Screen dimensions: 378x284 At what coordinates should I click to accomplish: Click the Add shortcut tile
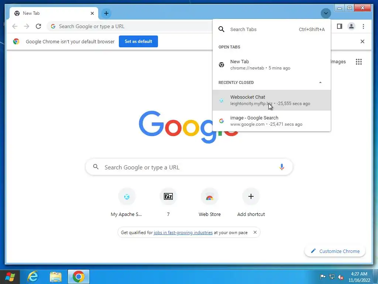pos(251,203)
